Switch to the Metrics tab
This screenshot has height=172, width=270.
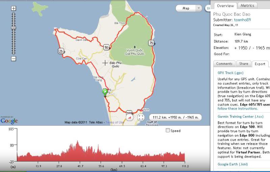pos(247,5)
